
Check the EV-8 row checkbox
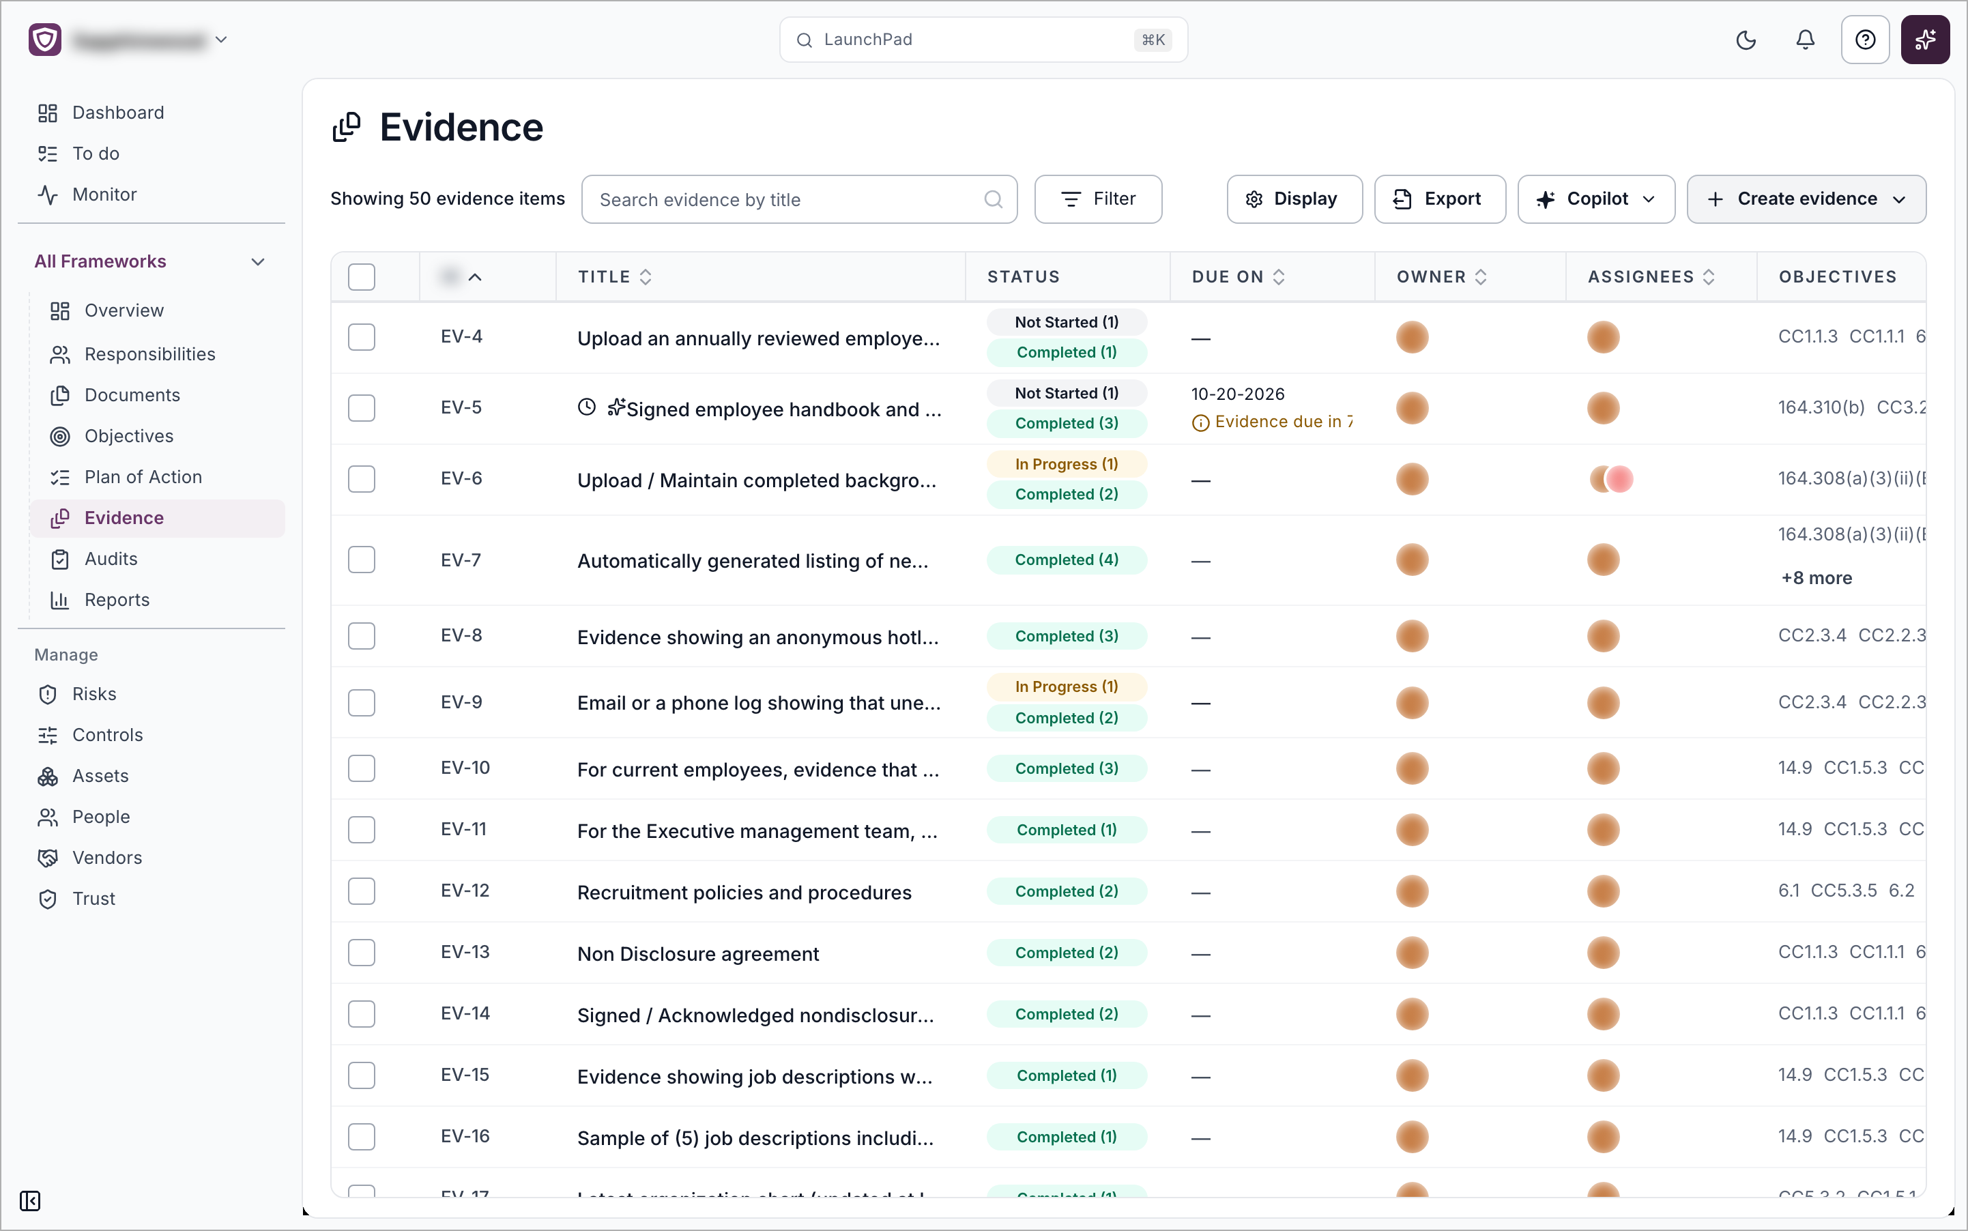(x=361, y=636)
